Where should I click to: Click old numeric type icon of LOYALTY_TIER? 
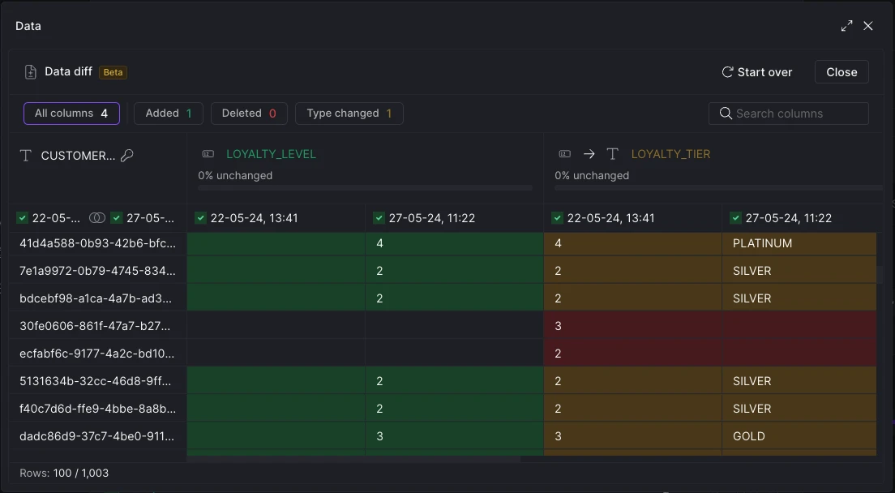click(564, 154)
